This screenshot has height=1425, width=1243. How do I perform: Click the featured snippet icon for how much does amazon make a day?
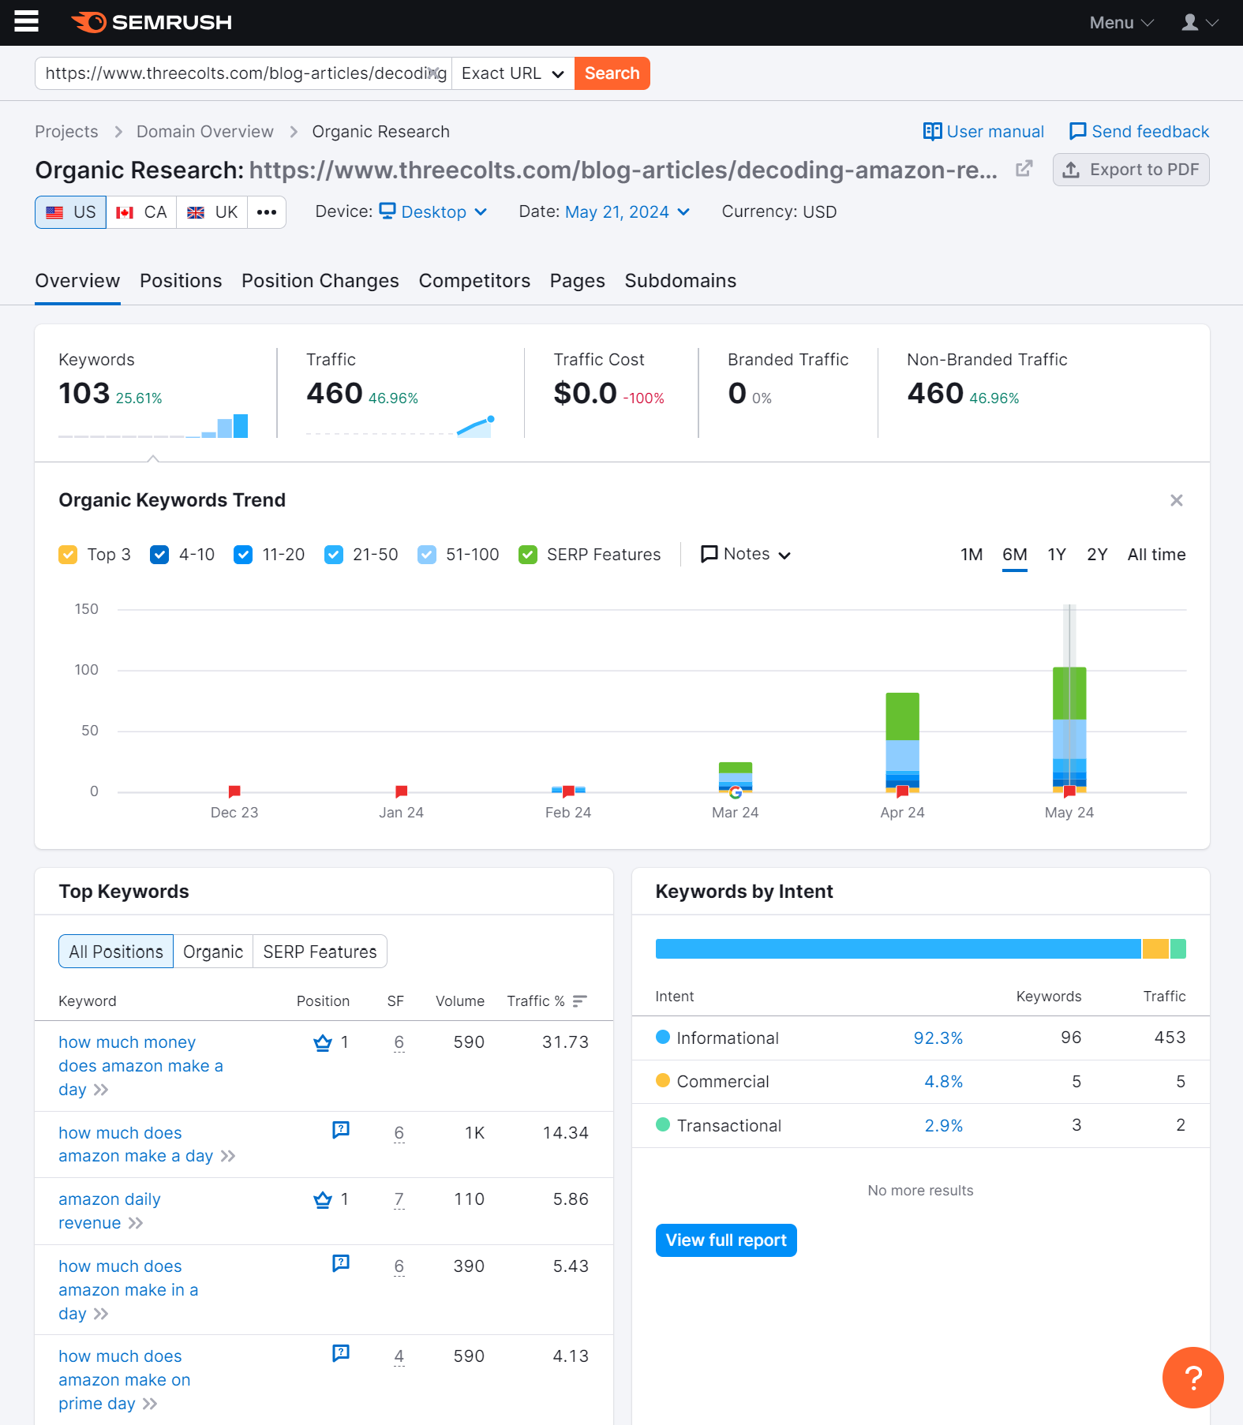341,1130
